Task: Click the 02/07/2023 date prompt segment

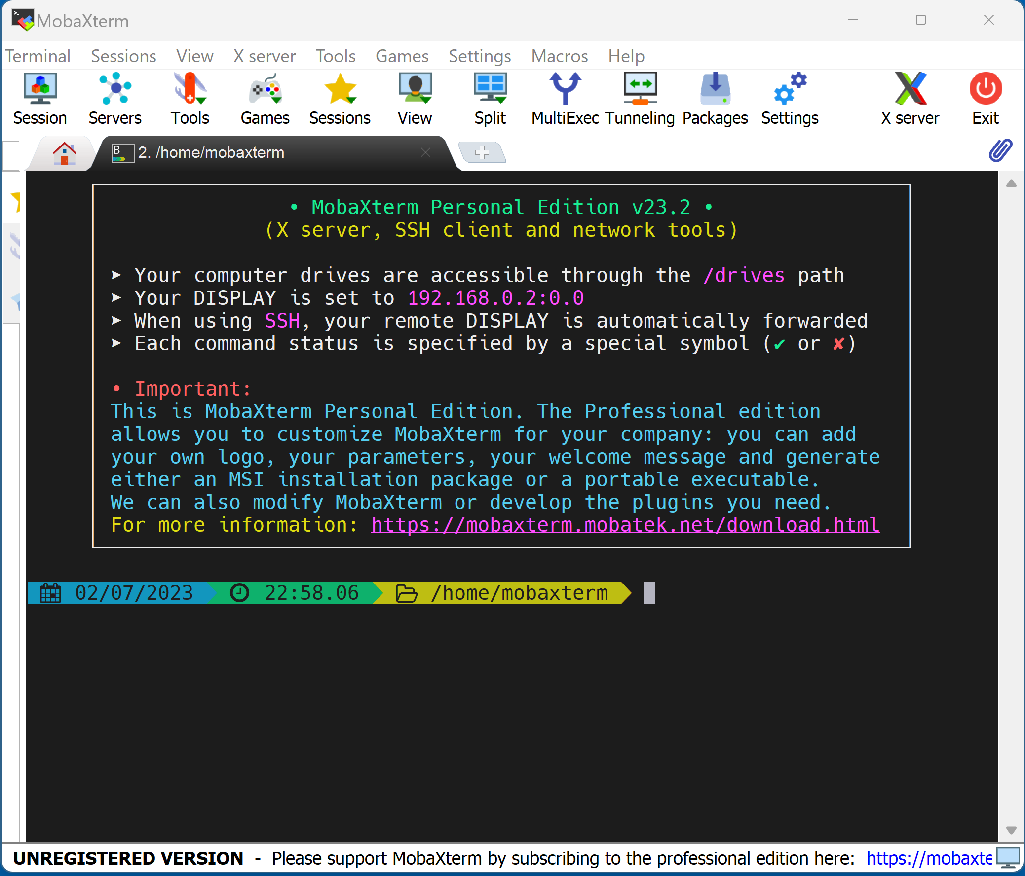Action: click(x=122, y=593)
